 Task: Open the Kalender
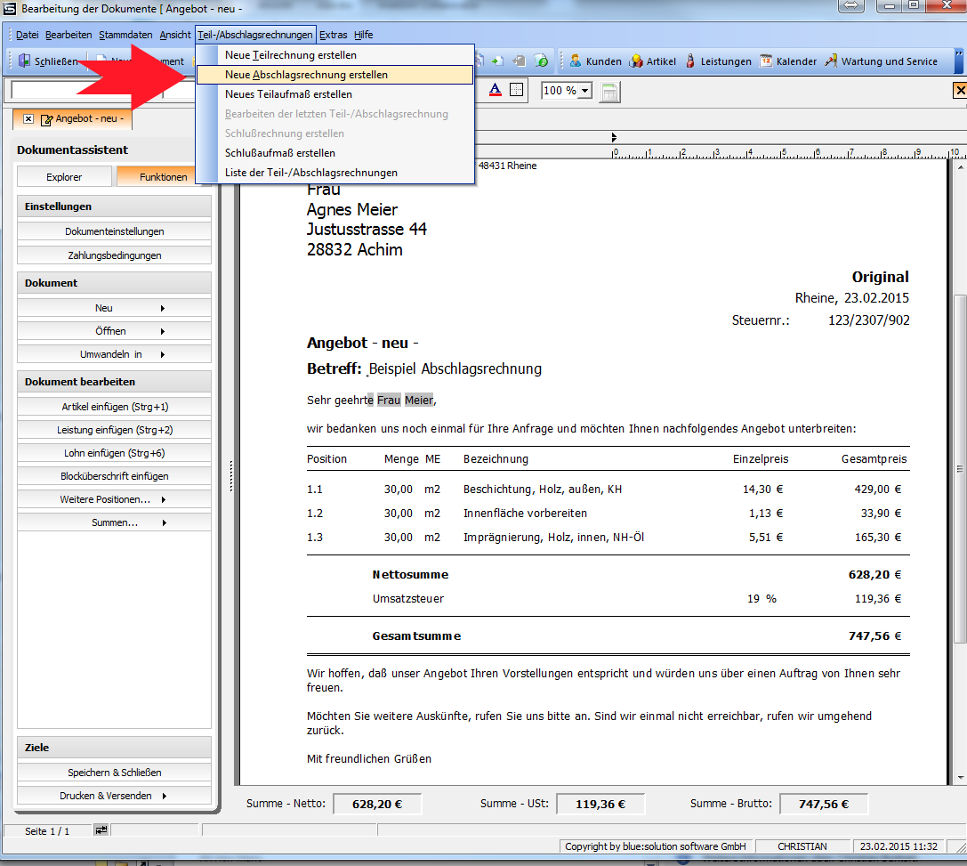coord(787,61)
